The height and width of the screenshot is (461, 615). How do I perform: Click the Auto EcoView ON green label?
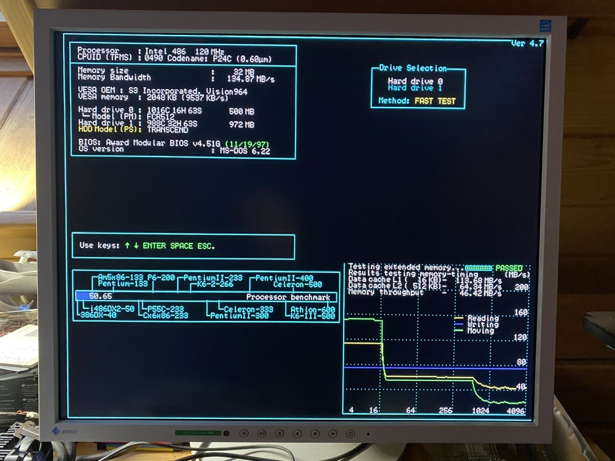click(197, 433)
